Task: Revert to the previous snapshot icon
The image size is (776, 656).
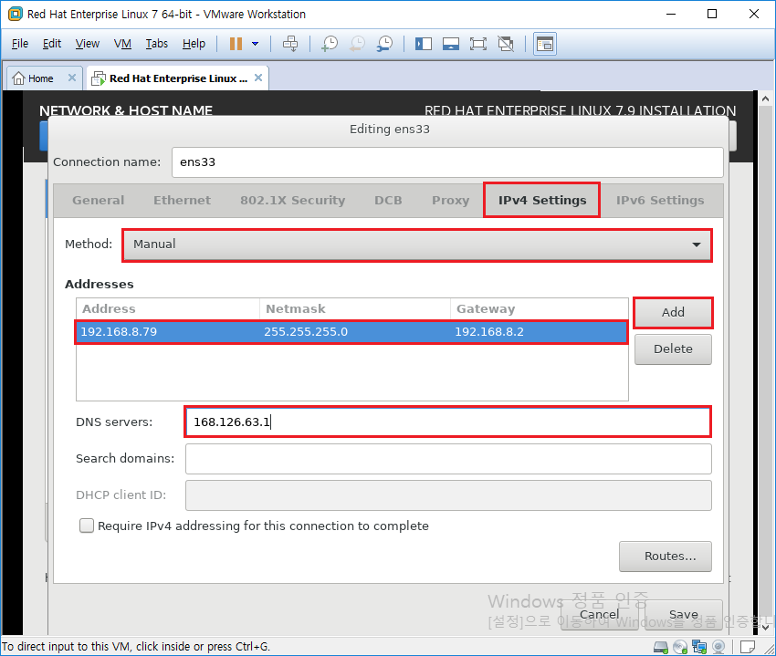Action: (357, 44)
